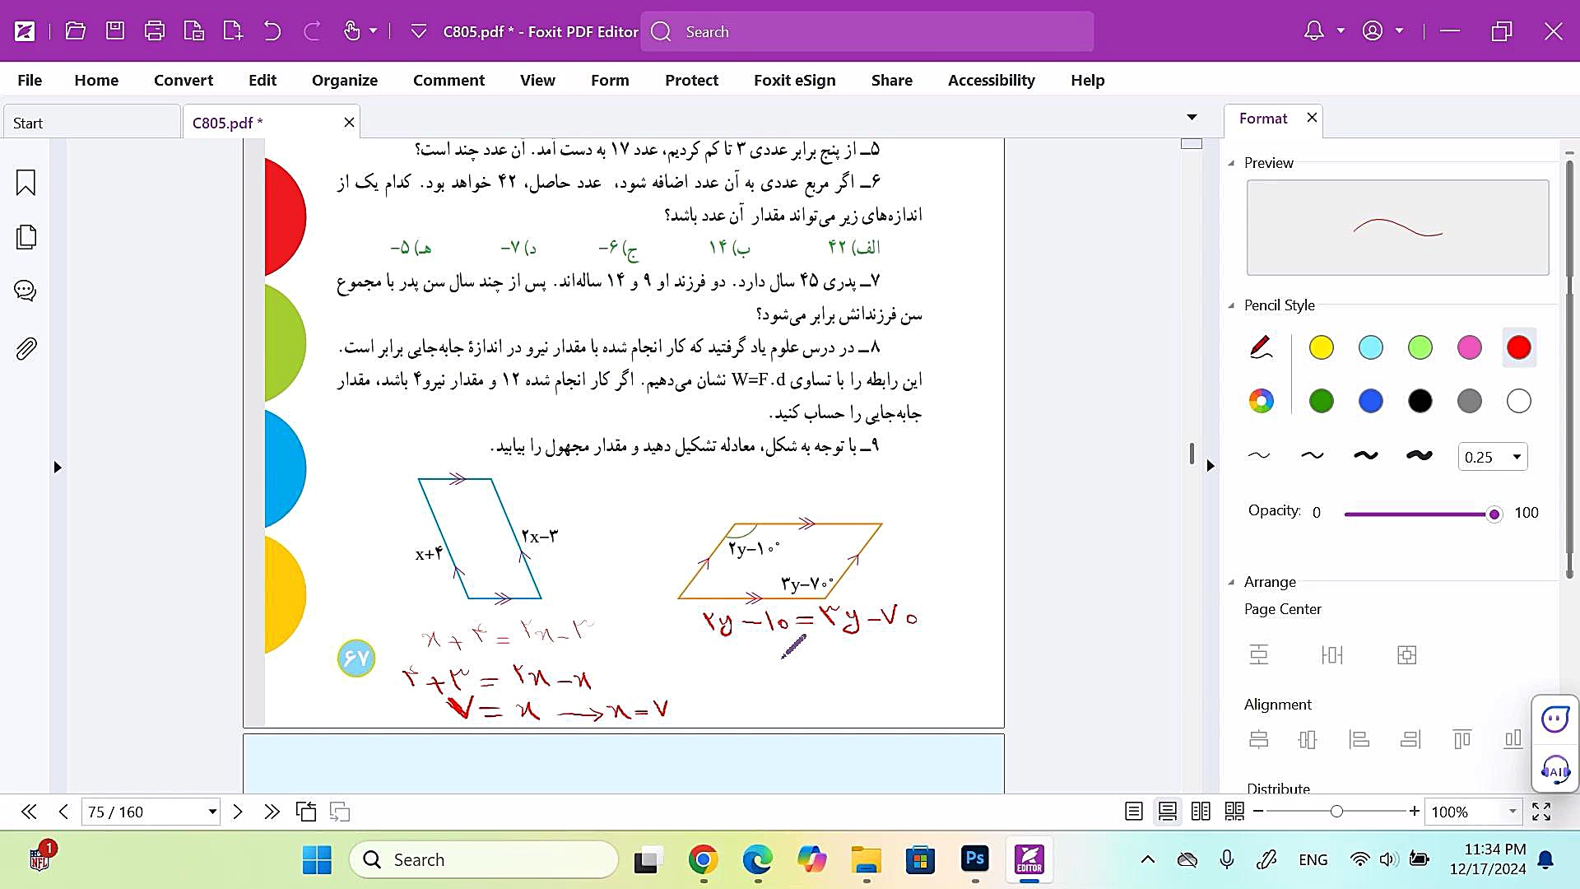Click the Print icon in title bar
Viewport: 1580px width, 889px height.
point(154,31)
